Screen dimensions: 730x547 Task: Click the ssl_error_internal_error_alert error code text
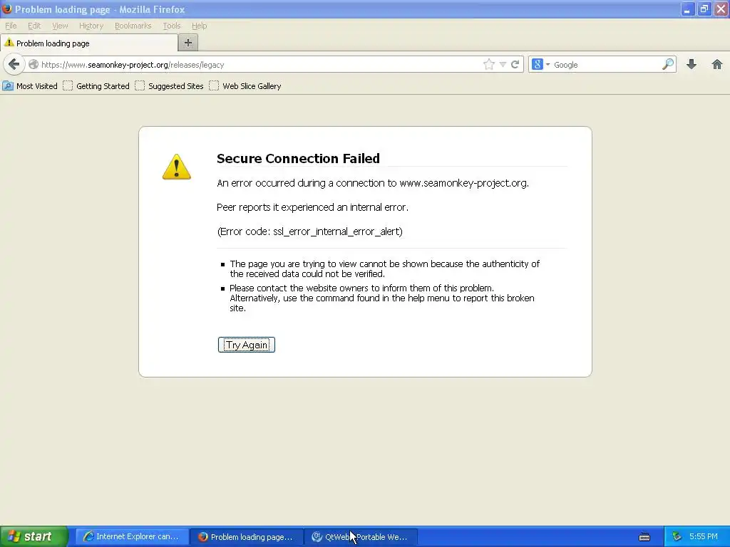[337, 231]
